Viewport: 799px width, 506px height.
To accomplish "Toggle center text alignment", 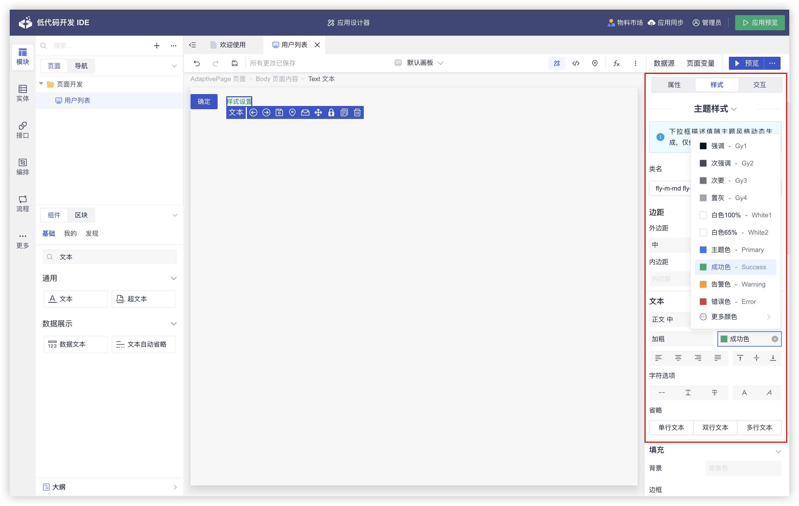I will (678, 358).
